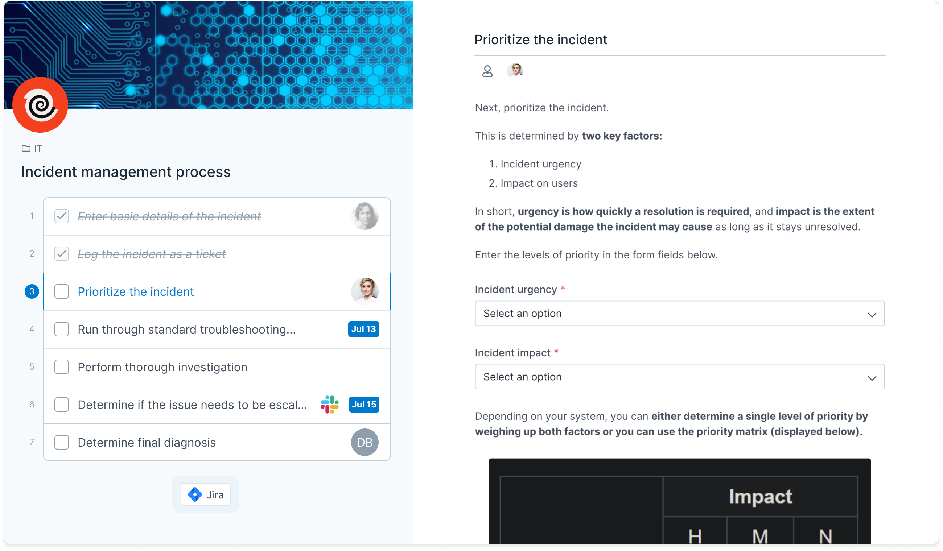The height and width of the screenshot is (551, 943).
Task: Uncheck Enter basic details of the incident
Action: (x=62, y=216)
